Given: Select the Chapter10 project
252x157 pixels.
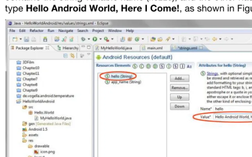Looking at the screenshot, I should (x=28, y=68).
